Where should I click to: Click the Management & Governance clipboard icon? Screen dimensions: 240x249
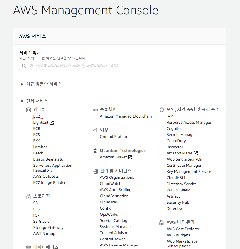click(x=95, y=171)
